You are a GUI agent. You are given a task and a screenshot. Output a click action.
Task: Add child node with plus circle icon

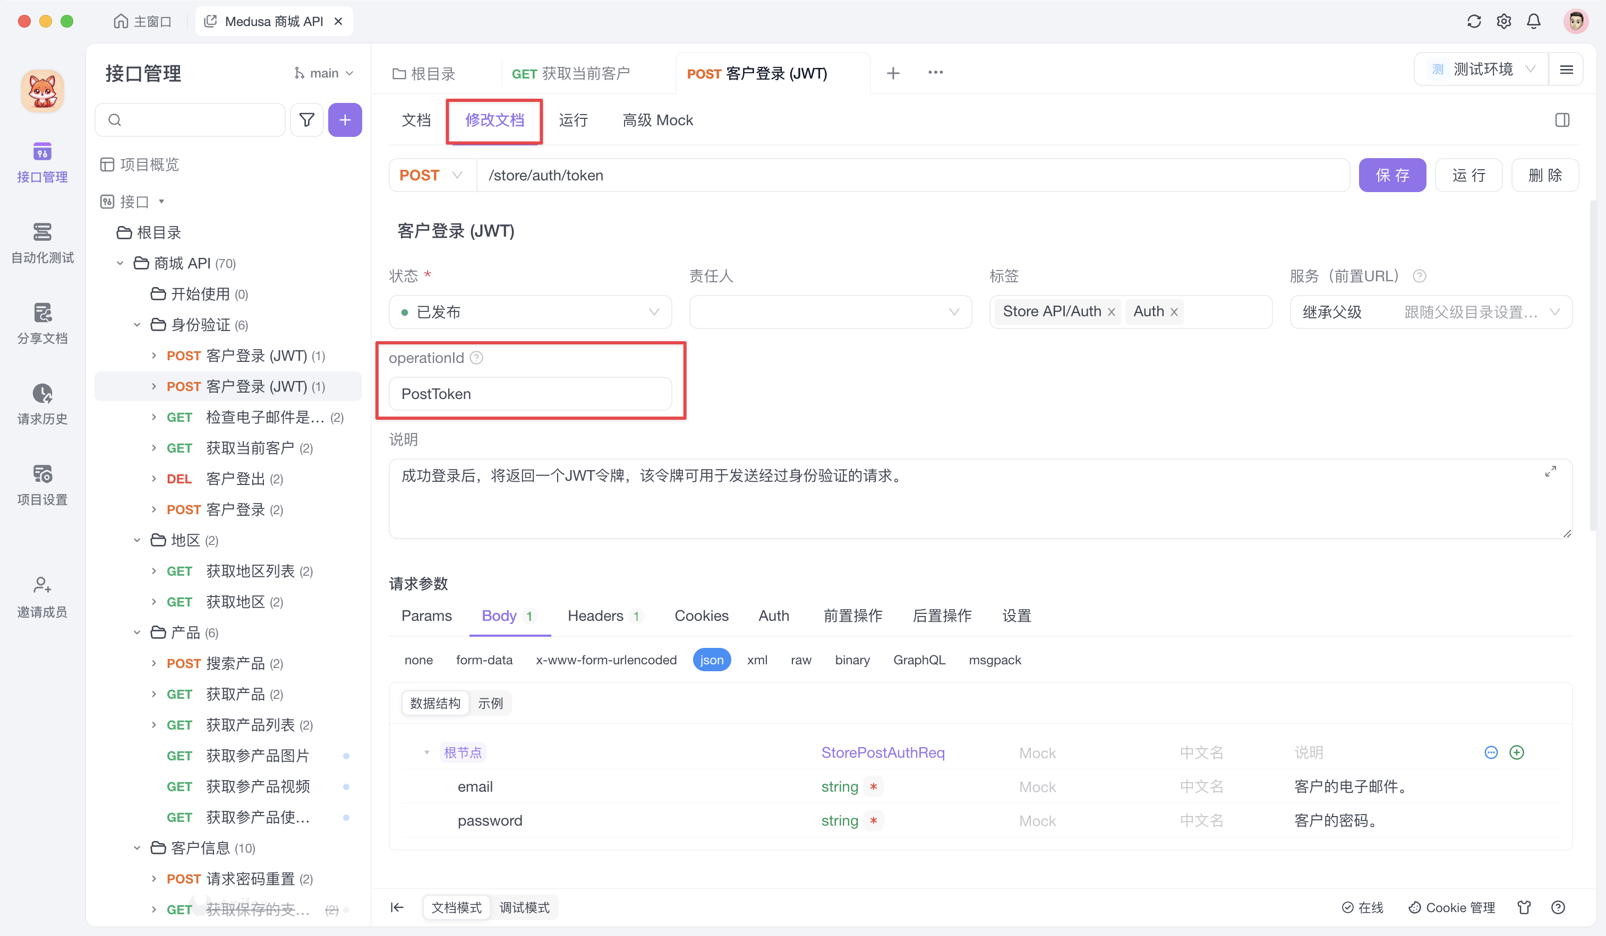[1517, 752]
